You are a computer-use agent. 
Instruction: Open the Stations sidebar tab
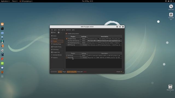click(57, 58)
